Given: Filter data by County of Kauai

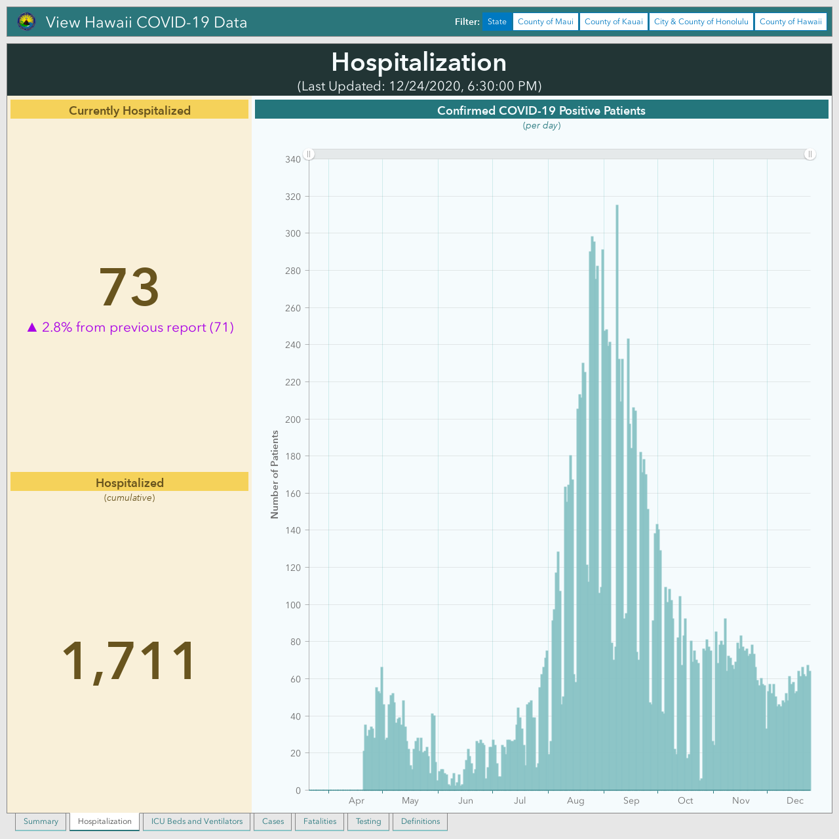Looking at the screenshot, I should pos(614,22).
